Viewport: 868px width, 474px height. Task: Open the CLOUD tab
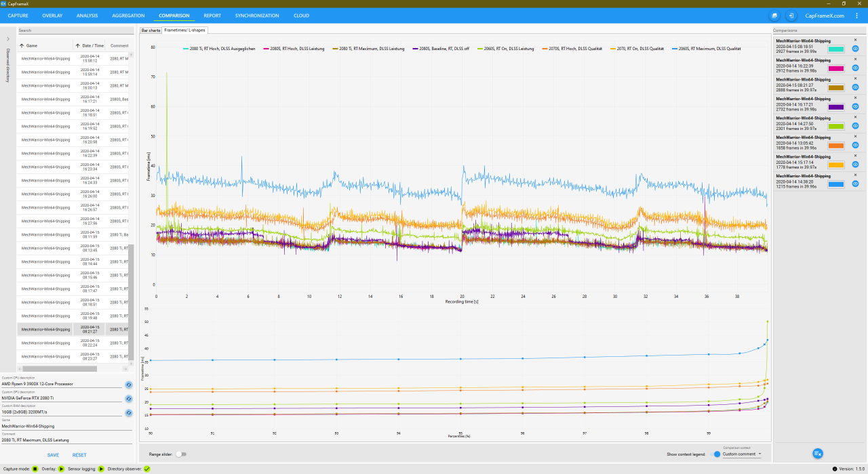301,16
